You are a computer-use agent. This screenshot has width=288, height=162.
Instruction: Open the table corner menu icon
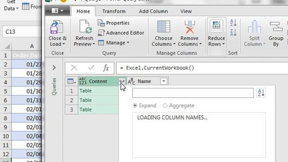coord(72,81)
